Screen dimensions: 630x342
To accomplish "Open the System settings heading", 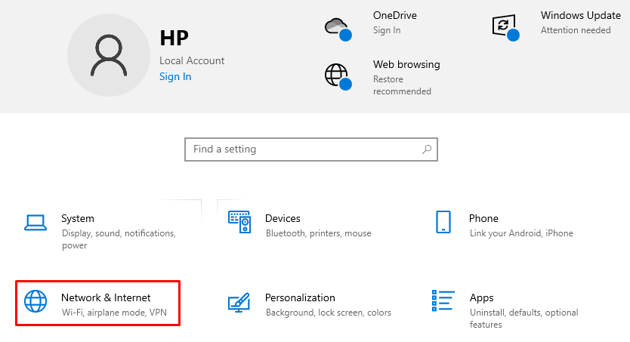I will pos(78,218).
